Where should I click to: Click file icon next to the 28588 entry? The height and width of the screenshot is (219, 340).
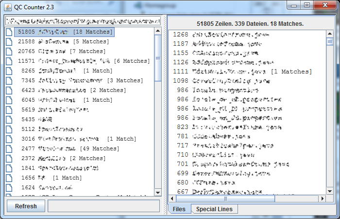9,41
